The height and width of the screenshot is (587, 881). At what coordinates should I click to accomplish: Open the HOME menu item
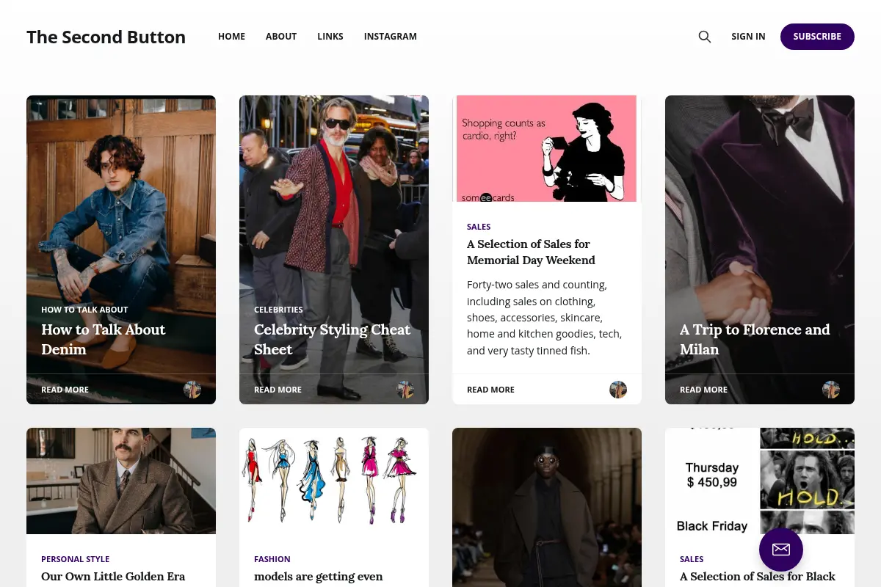click(231, 37)
